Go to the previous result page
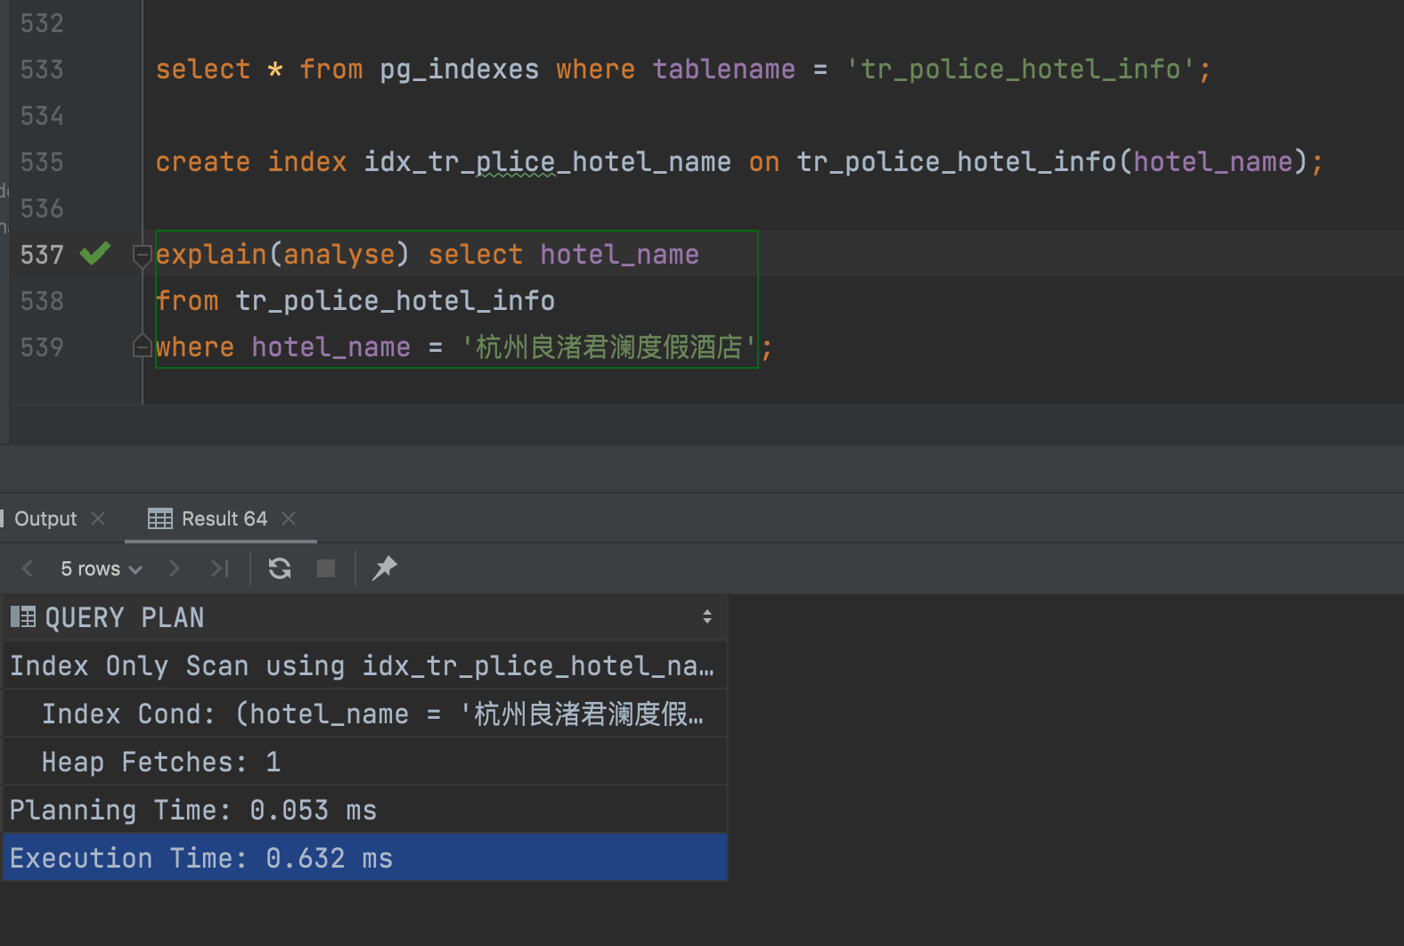The height and width of the screenshot is (946, 1404). [x=27, y=567]
